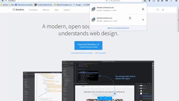Image resolution: width=179 pixels, height=101 pixels.
Task: Open the Brackets.1.6.Extract.msi download entry
Action: (118, 20)
